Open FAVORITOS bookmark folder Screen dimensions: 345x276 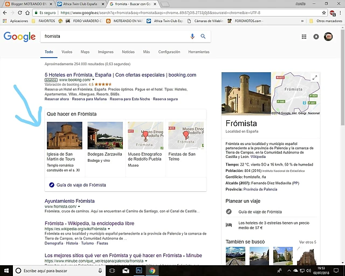44,21
